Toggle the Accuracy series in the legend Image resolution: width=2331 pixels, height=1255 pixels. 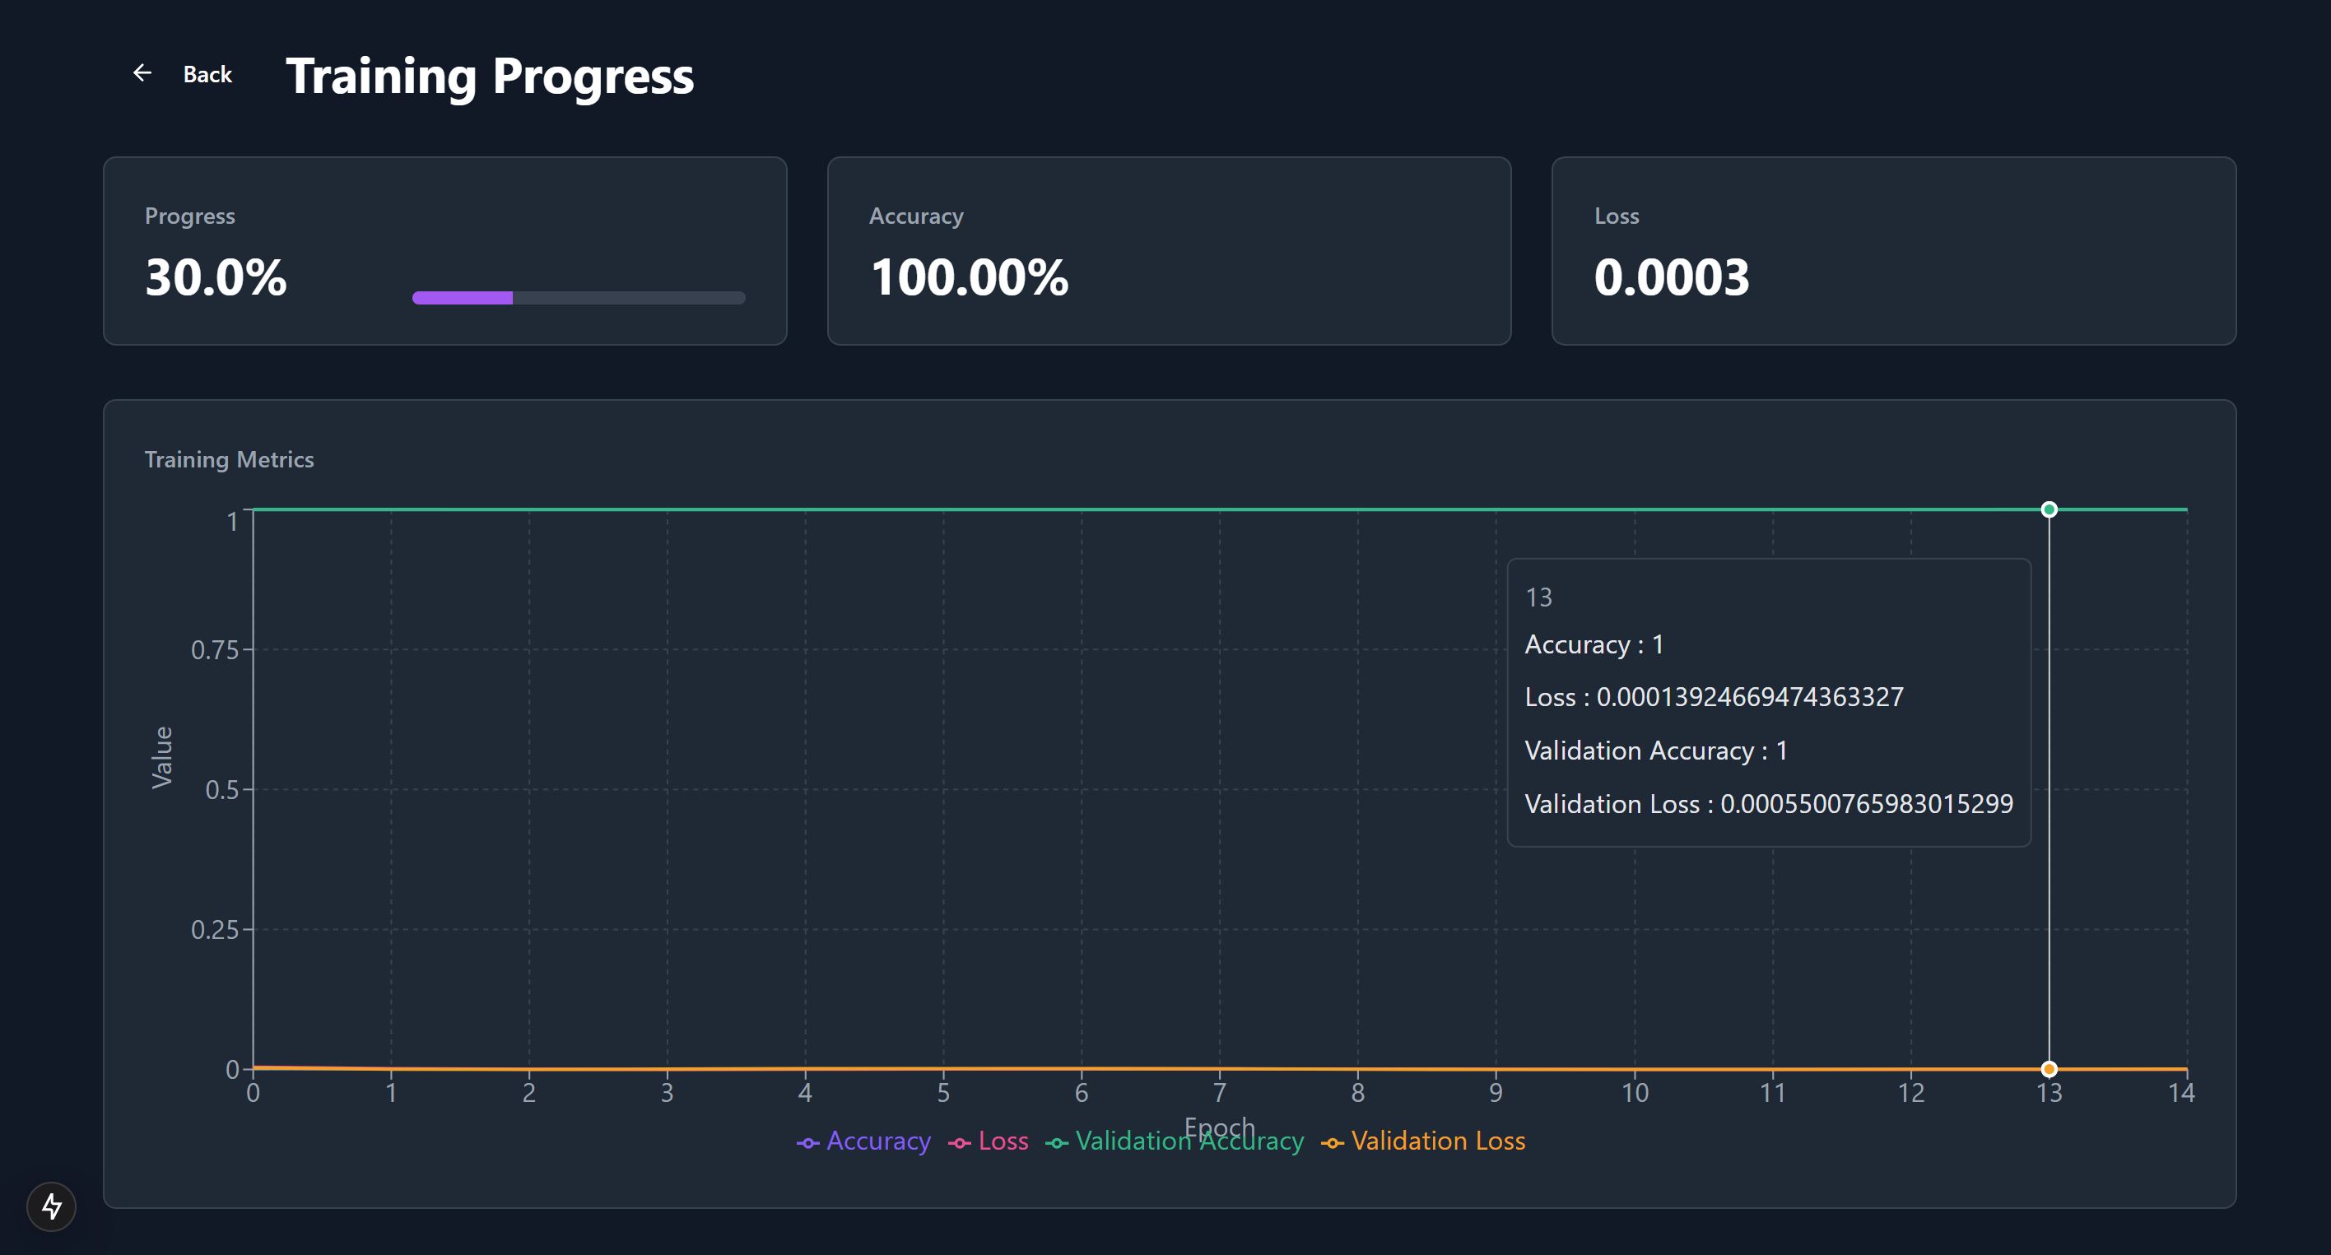tap(877, 1141)
